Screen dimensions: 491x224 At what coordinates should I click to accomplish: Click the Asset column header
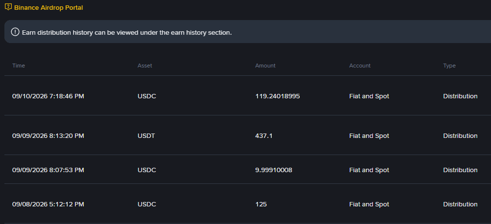[145, 66]
